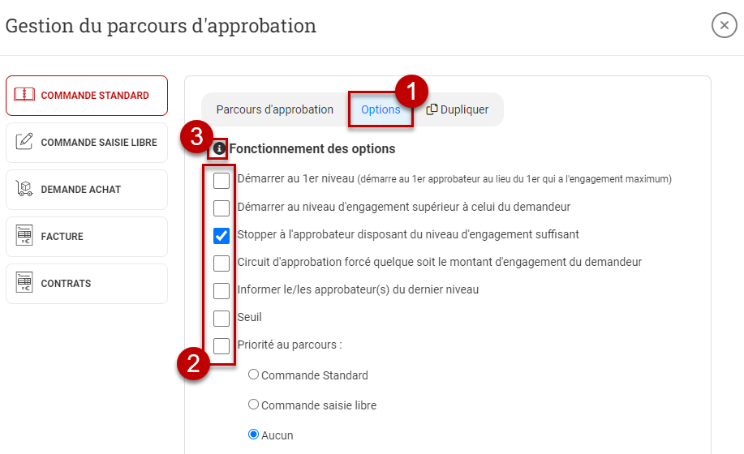Choose the Commande saisie libre radio option
Viewport: 744px width, 454px height.
click(x=253, y=405)
